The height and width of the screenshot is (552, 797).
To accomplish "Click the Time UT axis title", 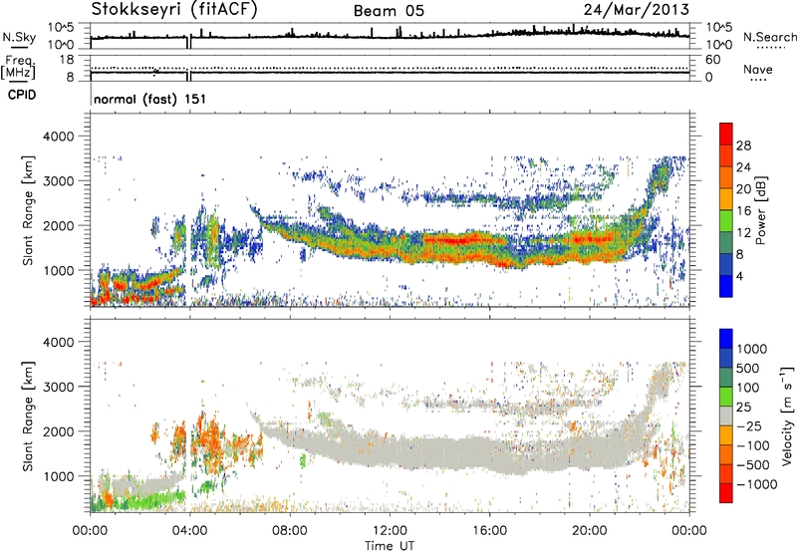I will click(x=390, y=546).
